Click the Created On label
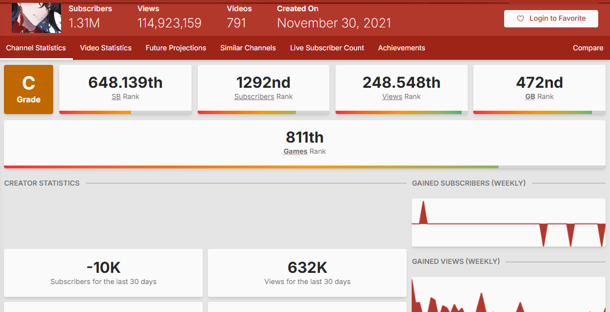Image resolution: width=610 pixels, height=312 pixels. 297,8
